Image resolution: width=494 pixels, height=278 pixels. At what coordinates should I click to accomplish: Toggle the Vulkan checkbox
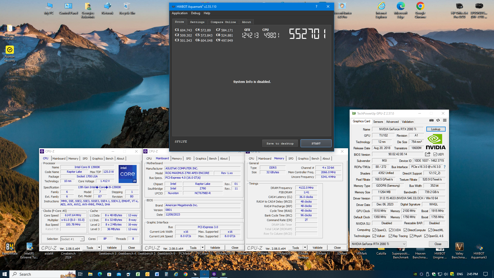374,236
